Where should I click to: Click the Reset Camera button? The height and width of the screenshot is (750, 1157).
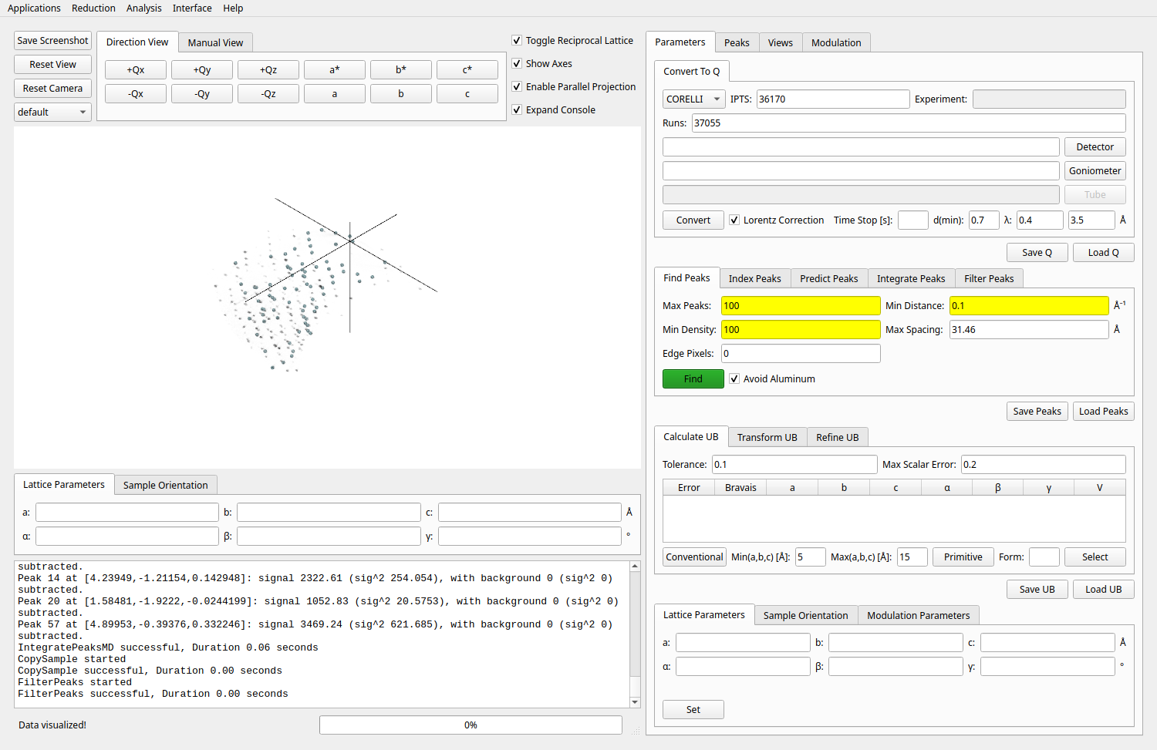pos(52,88)
